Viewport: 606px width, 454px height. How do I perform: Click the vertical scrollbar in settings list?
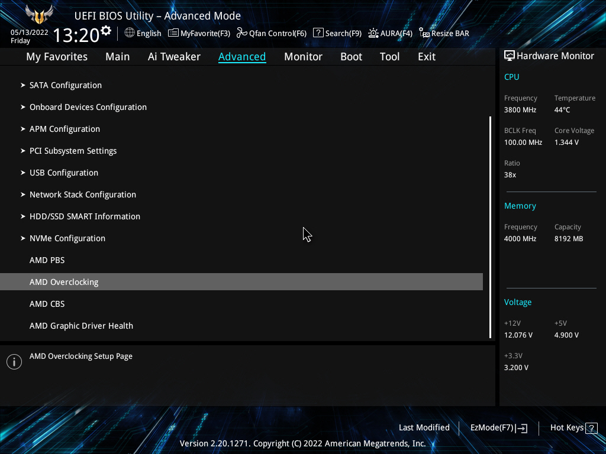click(x=490, y=227)
